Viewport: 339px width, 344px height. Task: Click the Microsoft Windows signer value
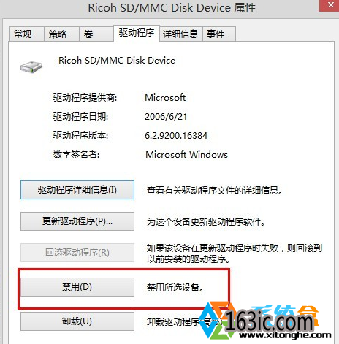click(186, 155)
